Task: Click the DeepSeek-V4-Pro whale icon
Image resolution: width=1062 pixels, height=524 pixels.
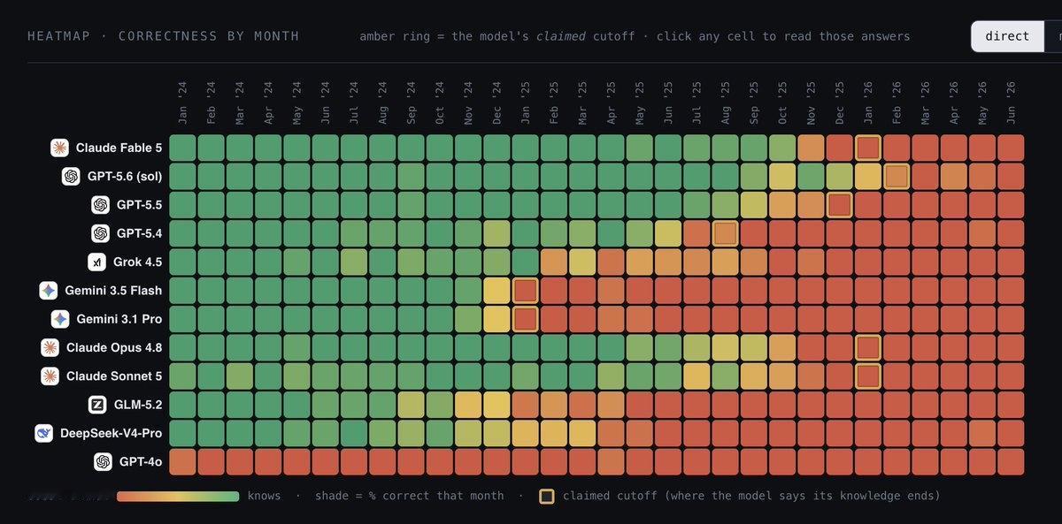Action: 43,433
